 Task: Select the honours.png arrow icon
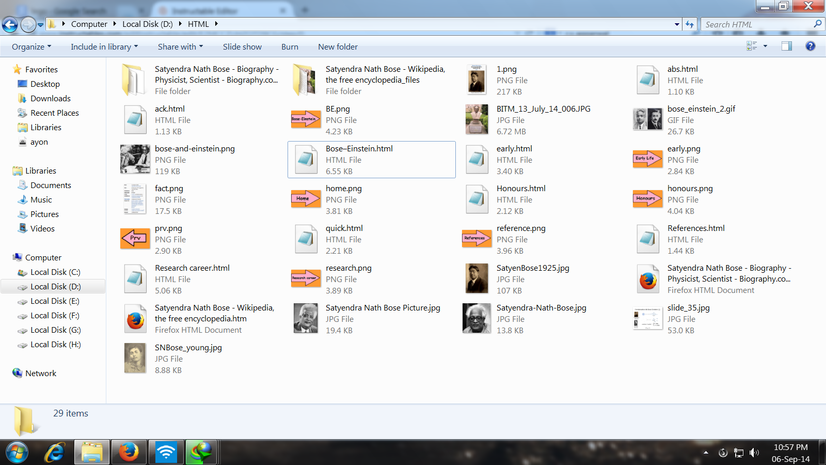click(x=647, y=199)
